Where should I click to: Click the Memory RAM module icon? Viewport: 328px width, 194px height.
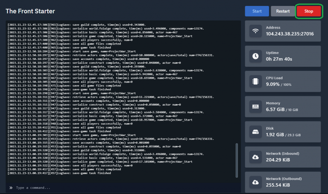[x=256, y=106]
